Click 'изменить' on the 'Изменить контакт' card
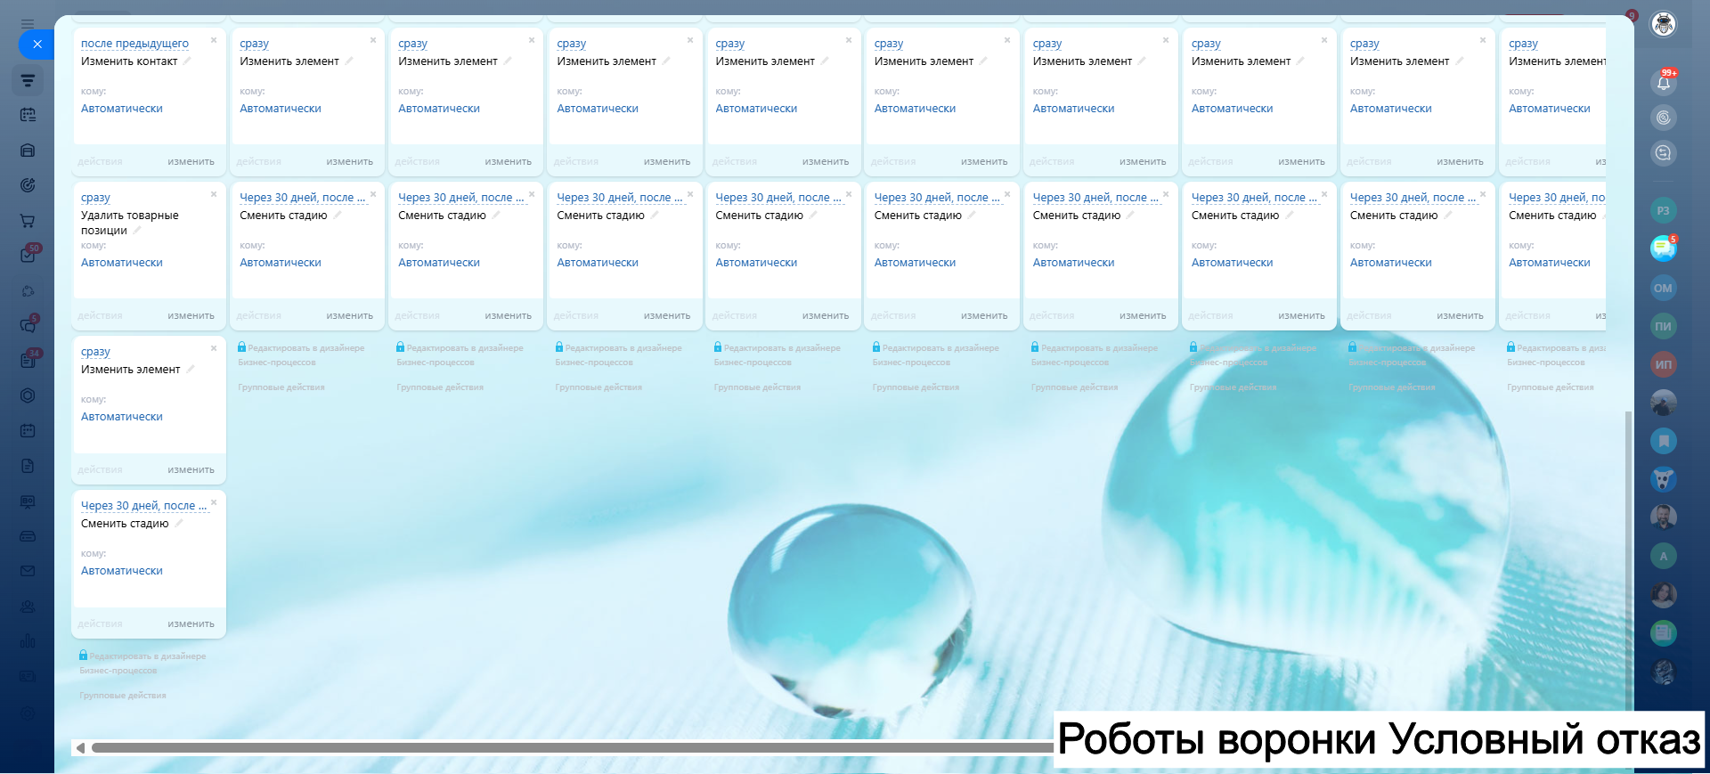Image resolution: width=1710 pixels, height=774 pixels. click(x=191, y=162)
